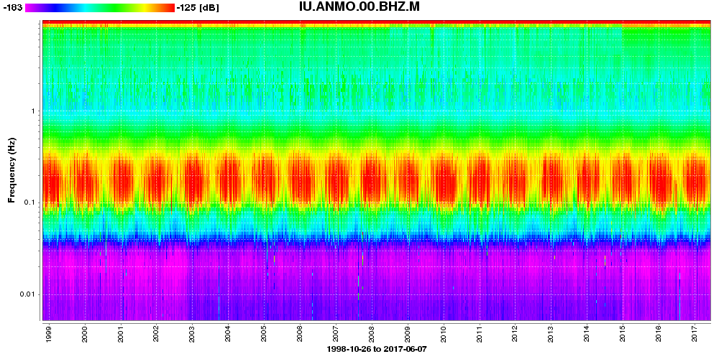Click the dB color scale bar
The width and height of the screenshot is (719, 359).
coord(99,8)
